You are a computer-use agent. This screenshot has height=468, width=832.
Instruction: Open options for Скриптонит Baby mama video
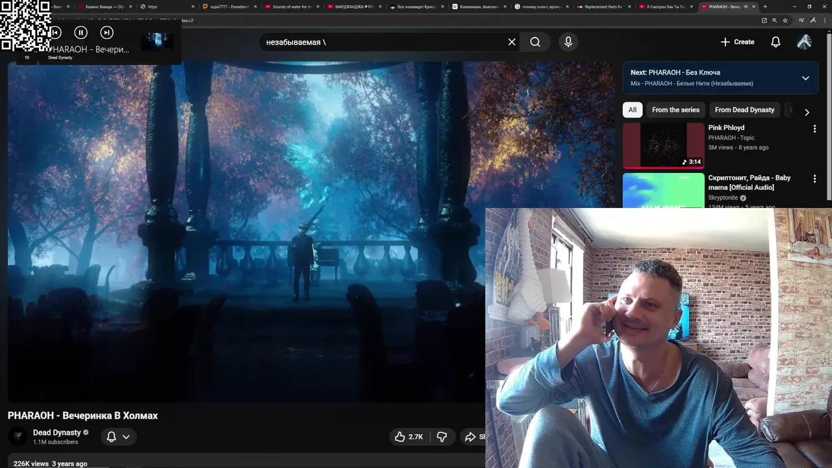[814, 179]
